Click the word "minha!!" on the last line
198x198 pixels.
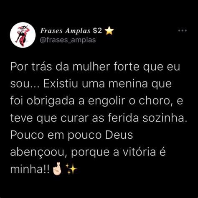(x=30, y=169)
